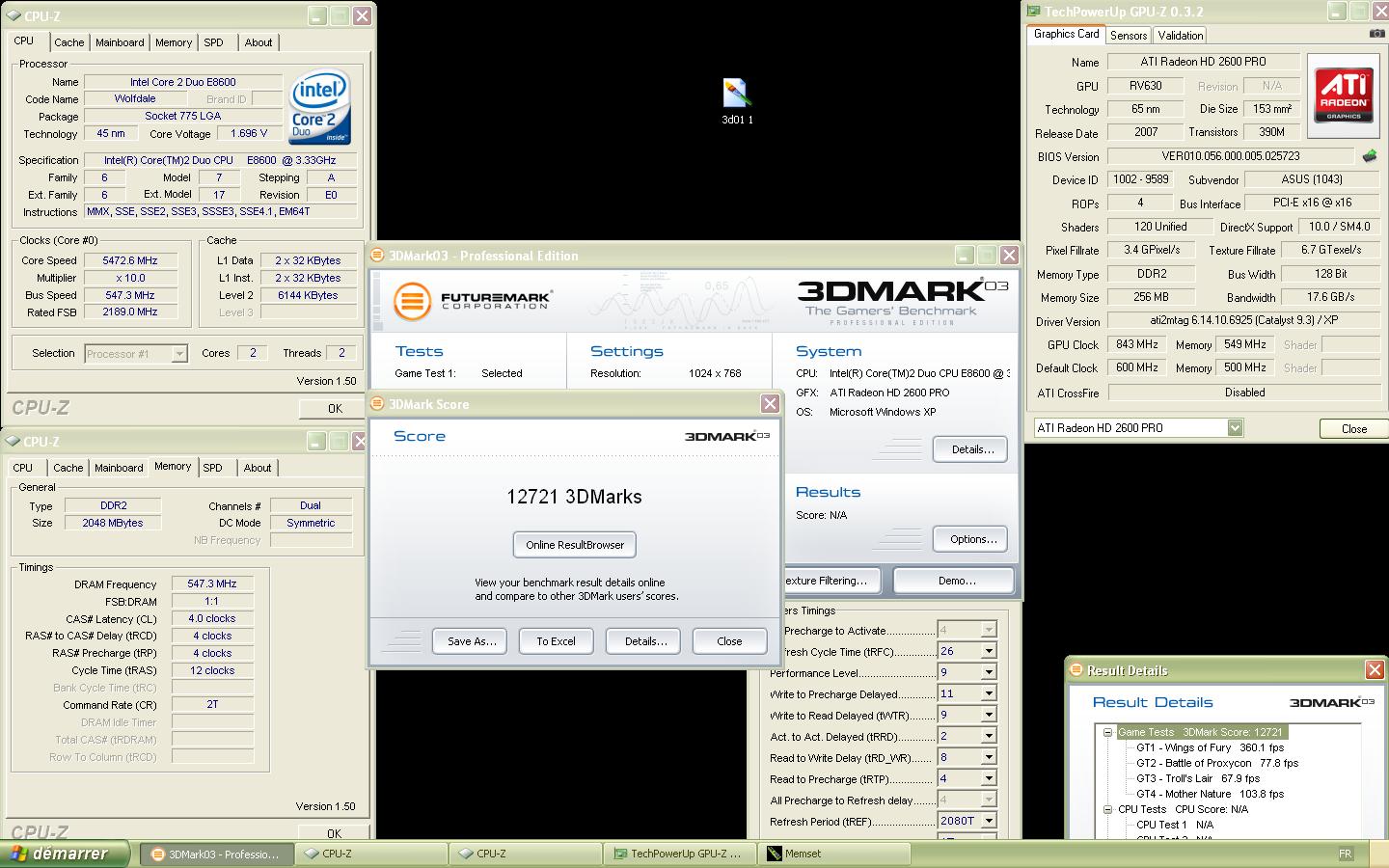
Task: Click GPU-Z title bar chip icon
Action: [1034, 13]
